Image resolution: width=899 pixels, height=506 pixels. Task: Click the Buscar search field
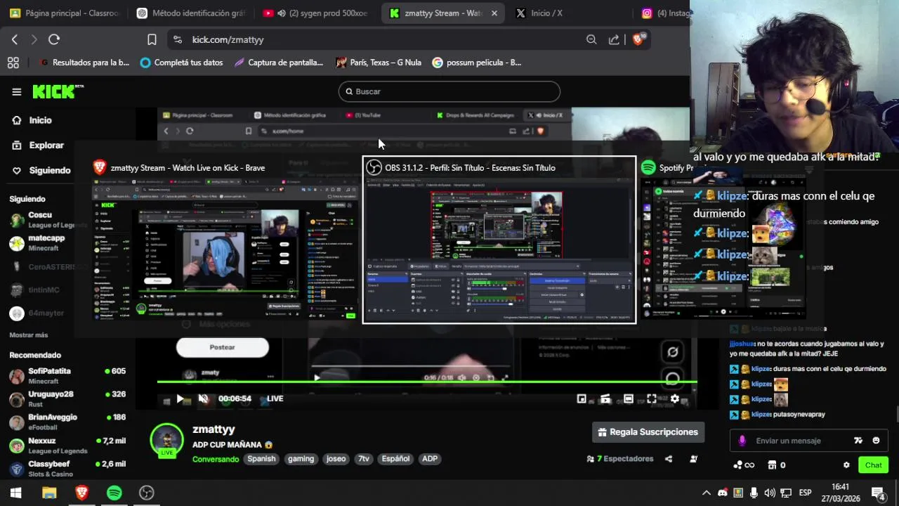pyautogui.click(x=449, y=91)
